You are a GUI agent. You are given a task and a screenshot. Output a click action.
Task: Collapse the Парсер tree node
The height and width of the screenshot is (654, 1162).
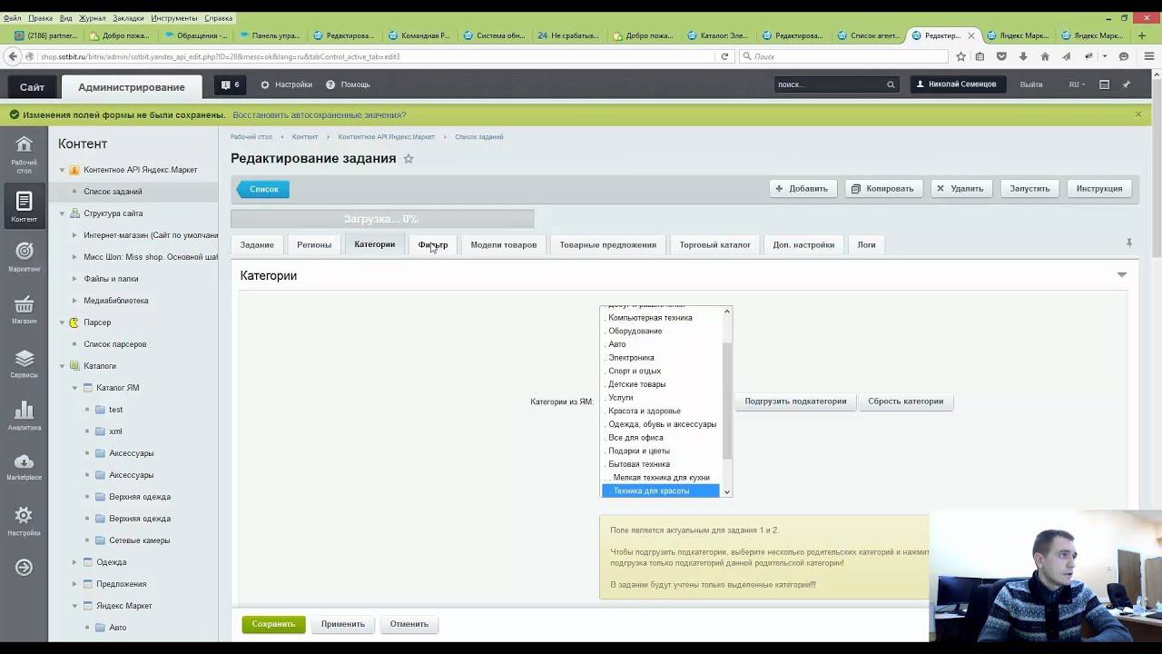[x=63, y=322]
